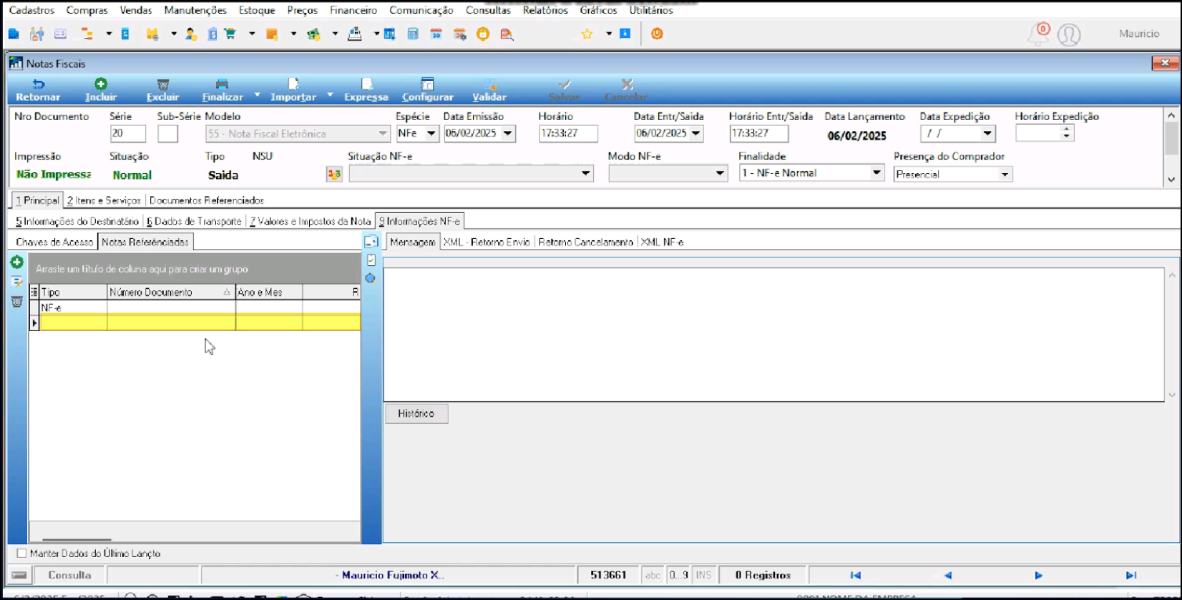
Task: Open the Vendas menu
Action: point(135,10)
